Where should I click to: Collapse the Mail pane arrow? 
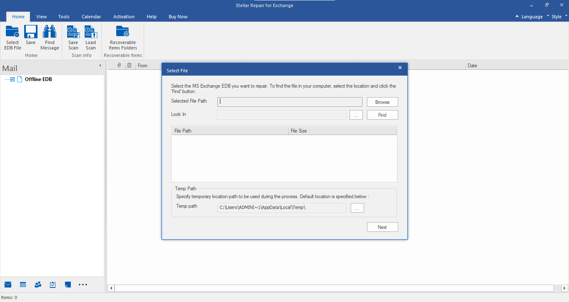(x=100, y=66)
